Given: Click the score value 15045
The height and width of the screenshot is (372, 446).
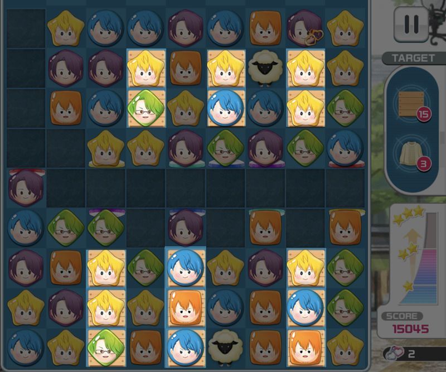Looking at the screenshot, I should (410, 329).
